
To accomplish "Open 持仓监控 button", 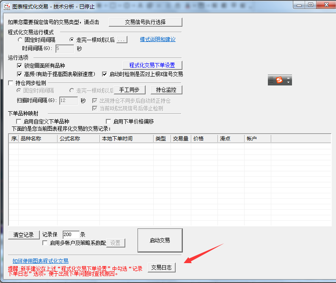I will click(166, 90).
